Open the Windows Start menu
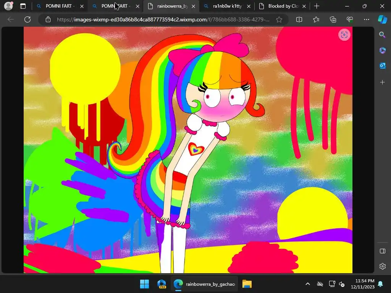 point(144,284)
